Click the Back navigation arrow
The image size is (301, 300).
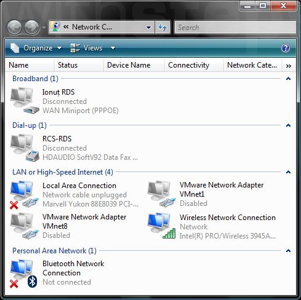click(x=14, y=27)
